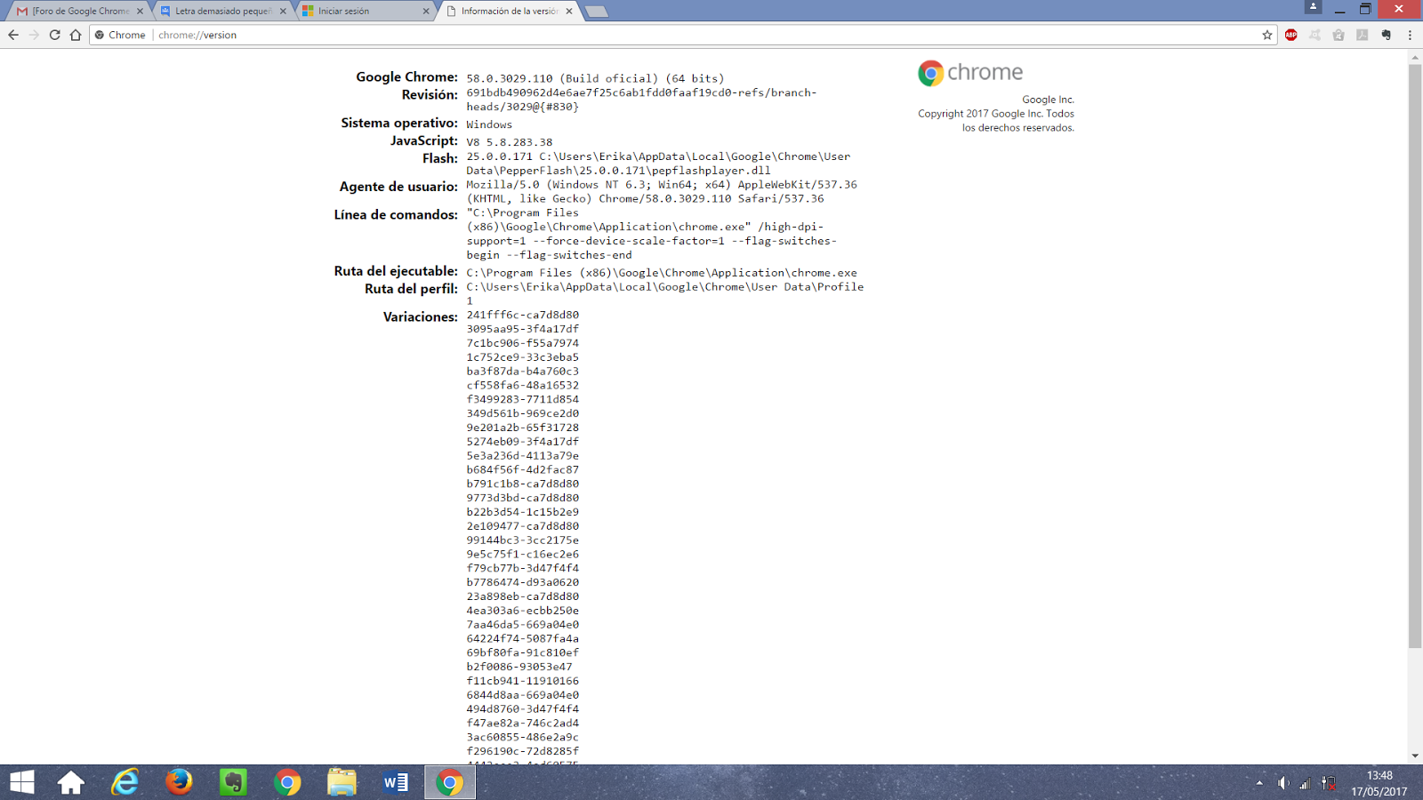
Task: Click the version number 58.0.3029.110
Action: pos(510,78)
